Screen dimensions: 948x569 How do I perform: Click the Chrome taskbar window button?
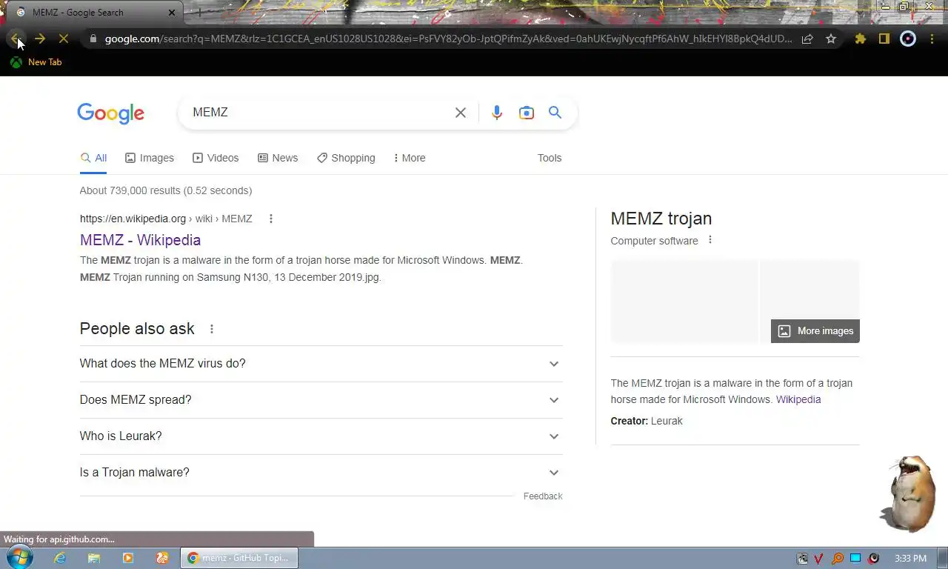(x=239, y=558)
